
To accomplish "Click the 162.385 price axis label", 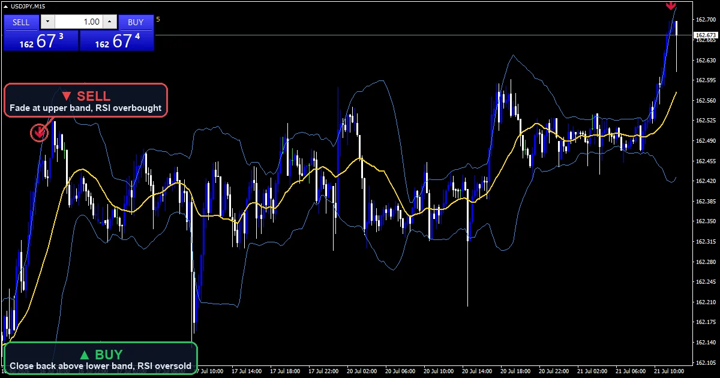I will click(705, 201).
